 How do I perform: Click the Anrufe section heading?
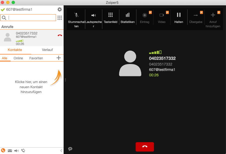[x=7, y=27]
